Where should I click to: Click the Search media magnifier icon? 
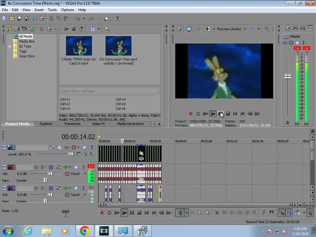click(107, 29)
